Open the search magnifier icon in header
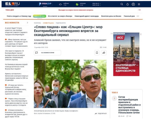The image size is (151, 122). pyautogui.click(x=122, y=4)
